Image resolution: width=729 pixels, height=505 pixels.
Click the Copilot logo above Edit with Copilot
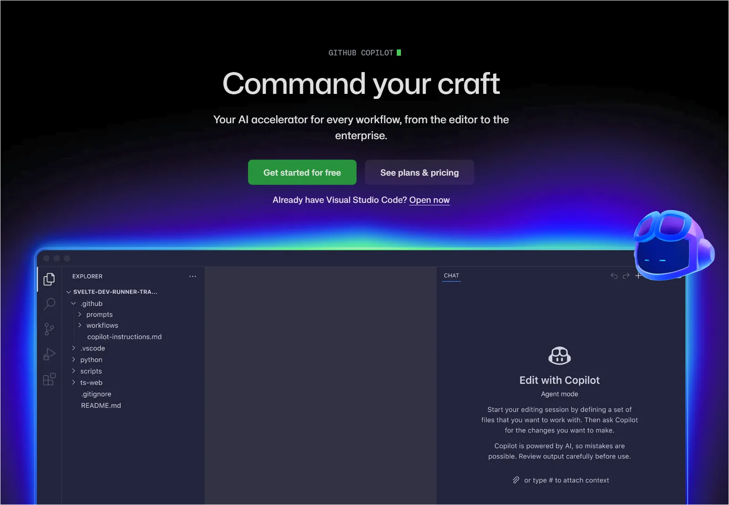click(x=560, y=356)
